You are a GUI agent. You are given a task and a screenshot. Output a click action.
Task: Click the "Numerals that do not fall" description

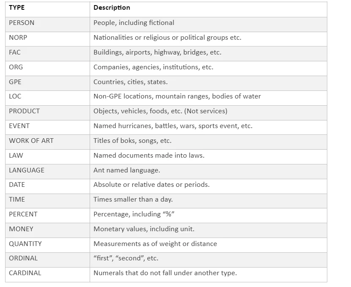tap(165, 273)
